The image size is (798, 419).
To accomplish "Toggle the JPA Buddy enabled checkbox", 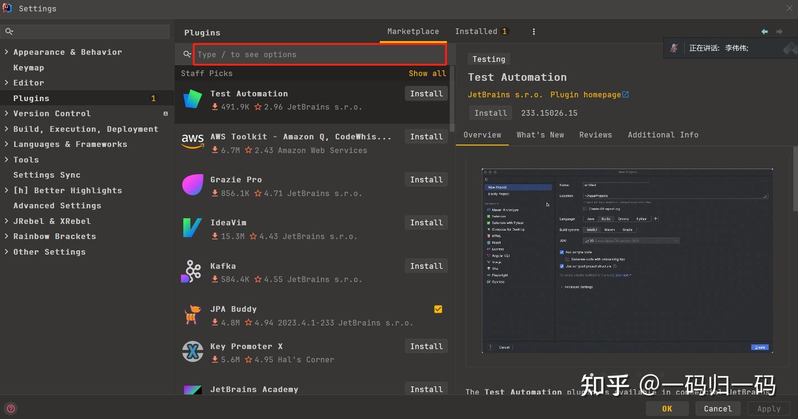I will 438,309.
